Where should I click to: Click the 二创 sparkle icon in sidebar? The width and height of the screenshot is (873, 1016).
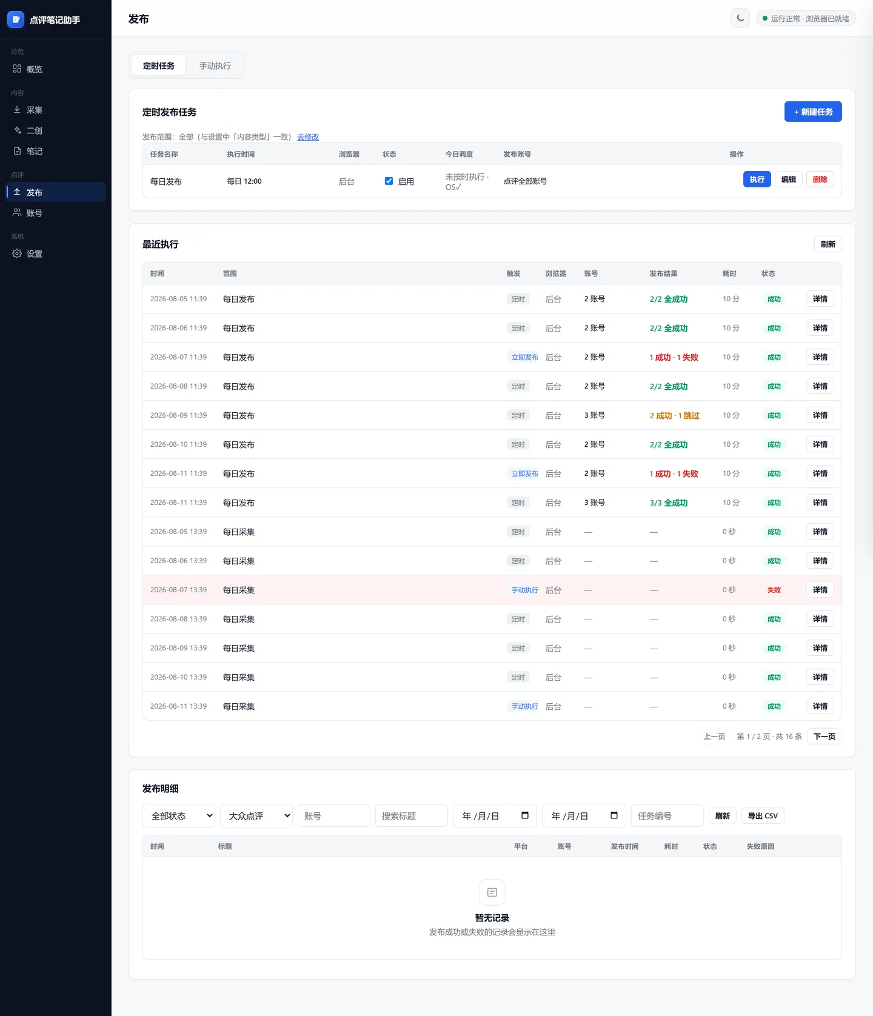(x=17, y=130)
